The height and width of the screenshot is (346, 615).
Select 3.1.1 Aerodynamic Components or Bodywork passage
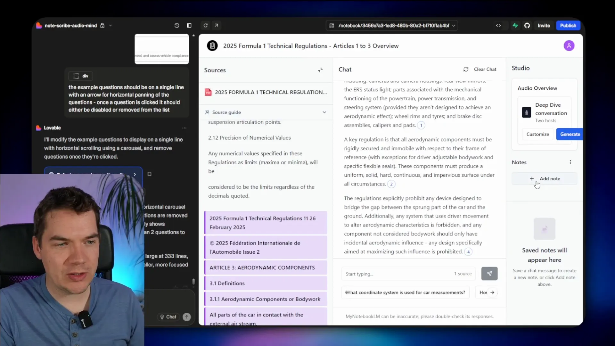pyautogui.click(x=266, y=299)
